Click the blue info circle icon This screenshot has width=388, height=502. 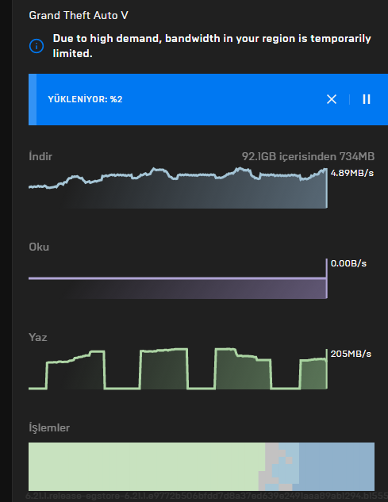36,46
